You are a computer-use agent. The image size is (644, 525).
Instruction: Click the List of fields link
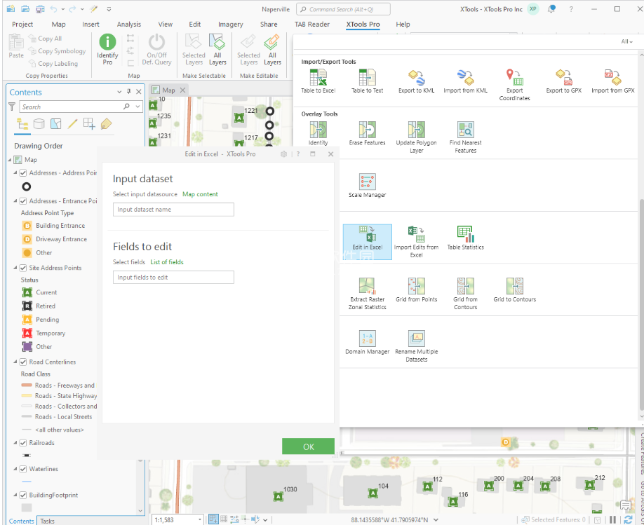[x=167, y=262]
